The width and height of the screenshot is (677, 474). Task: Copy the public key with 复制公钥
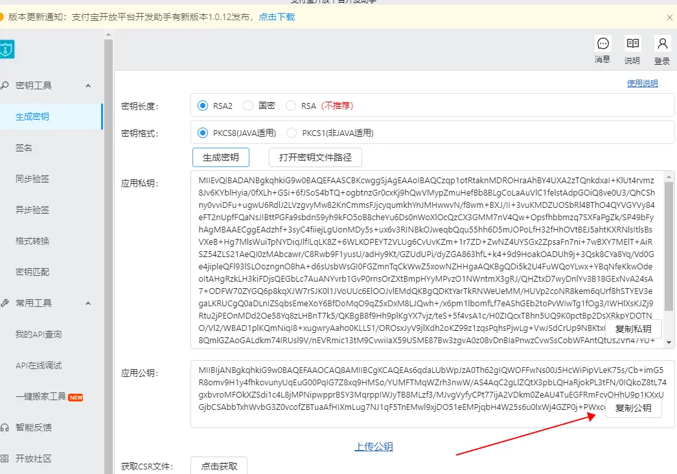click(633, 408)
